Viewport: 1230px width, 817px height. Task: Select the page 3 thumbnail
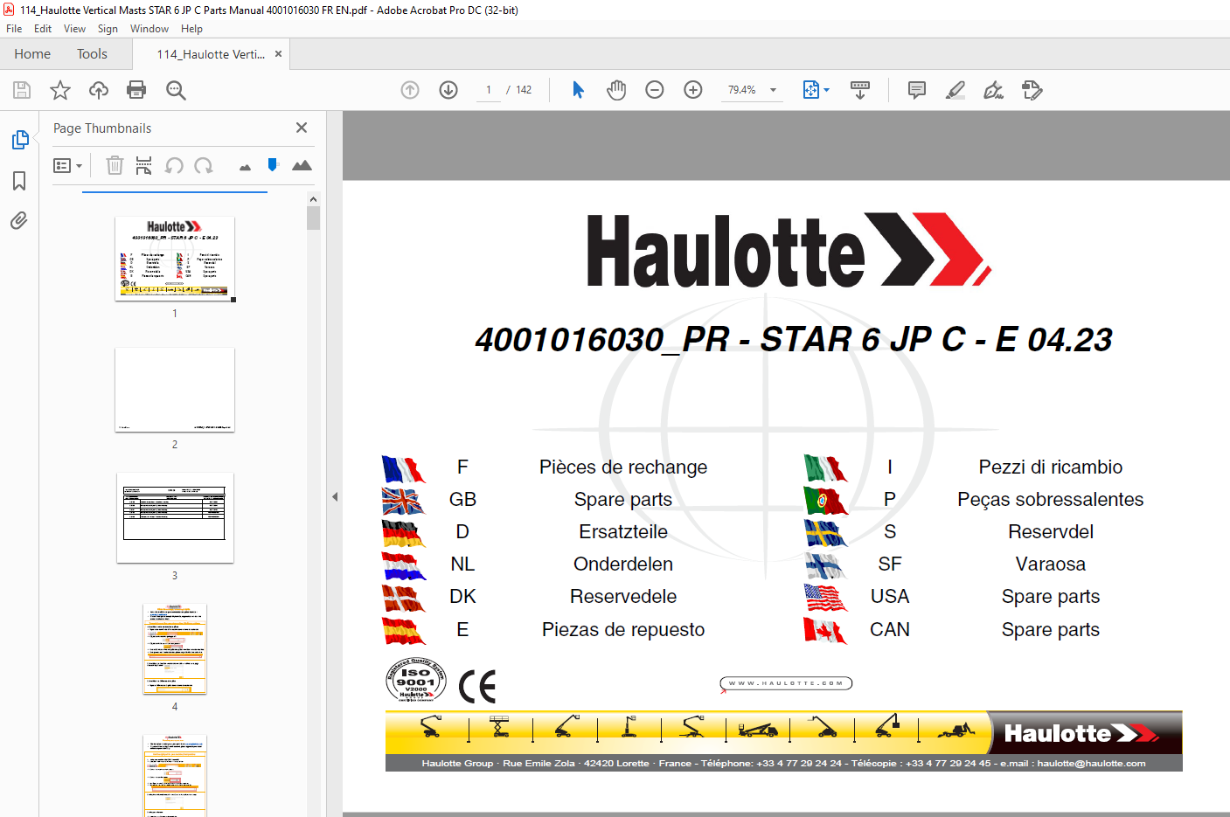click(175, 518)
